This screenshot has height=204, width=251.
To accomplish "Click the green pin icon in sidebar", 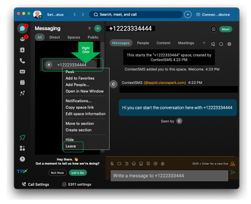I will [23, 137].
